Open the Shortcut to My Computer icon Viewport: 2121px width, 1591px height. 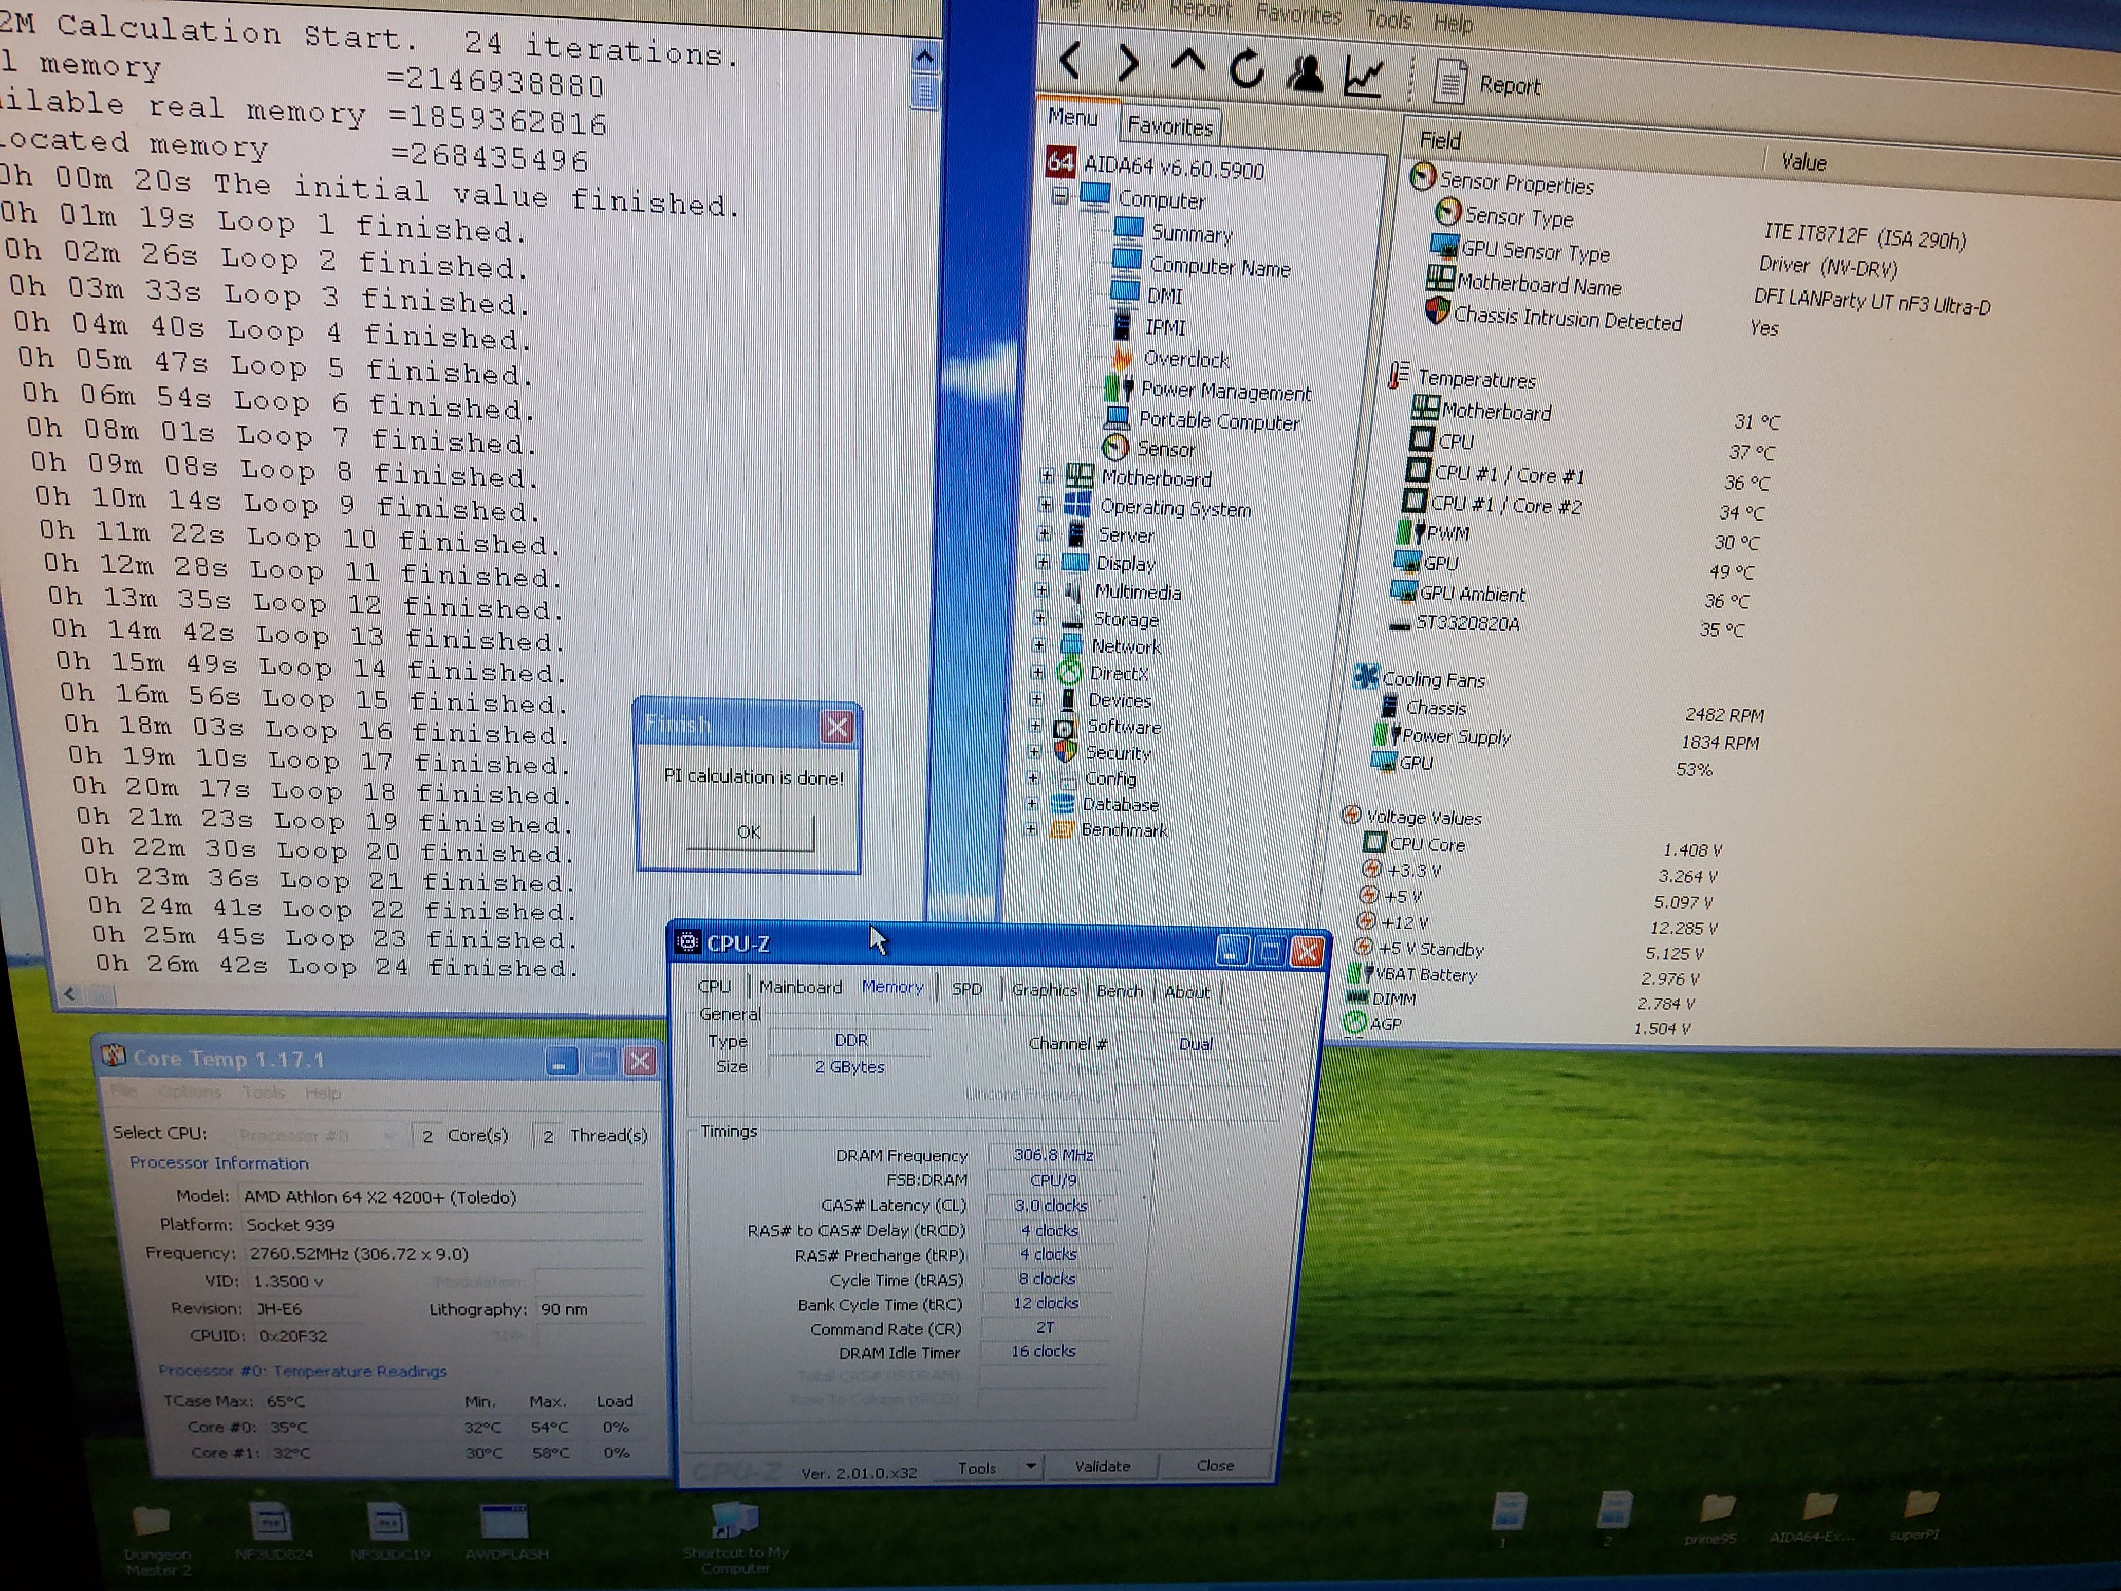(735, 1537)
